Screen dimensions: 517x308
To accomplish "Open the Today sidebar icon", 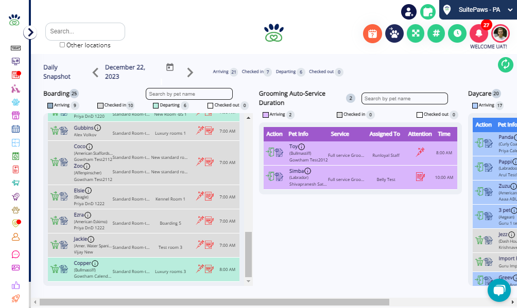I will point(15,48).
